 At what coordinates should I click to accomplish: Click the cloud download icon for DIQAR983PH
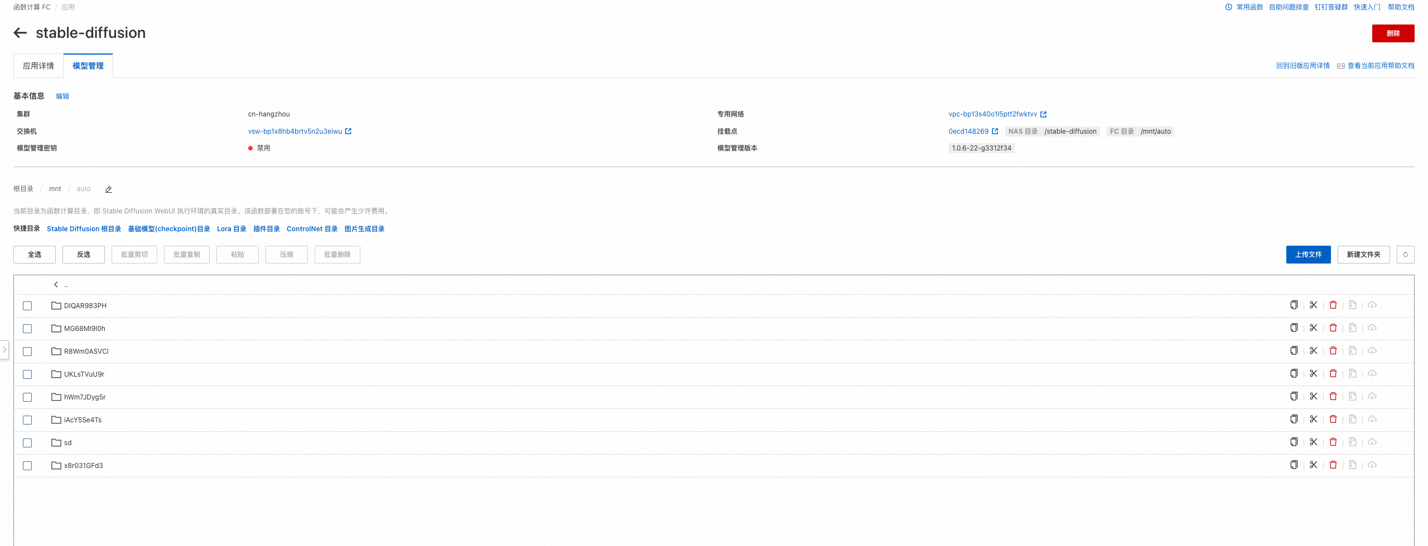click(1372, 305)
